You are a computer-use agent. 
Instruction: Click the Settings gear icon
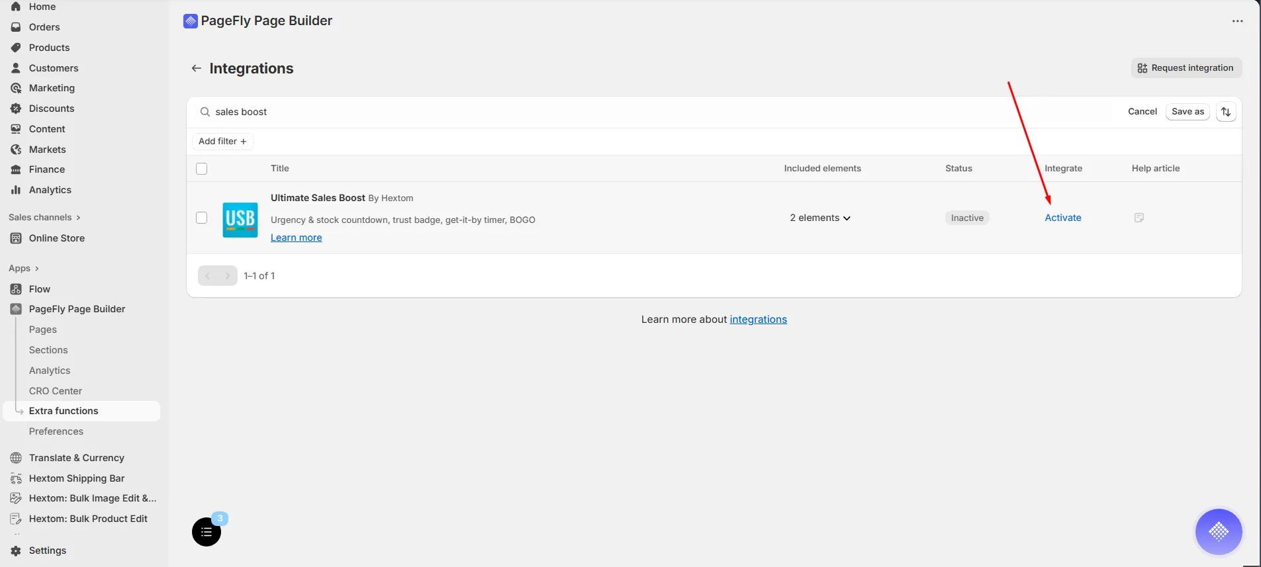tap(16, 550)
